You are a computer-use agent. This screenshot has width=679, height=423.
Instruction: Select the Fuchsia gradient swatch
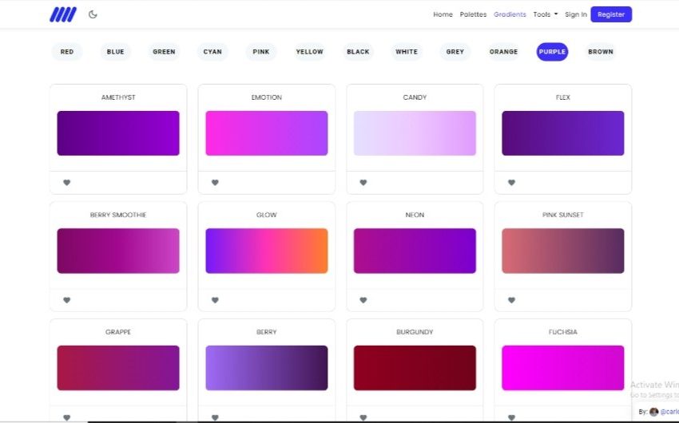pos(562,368)
